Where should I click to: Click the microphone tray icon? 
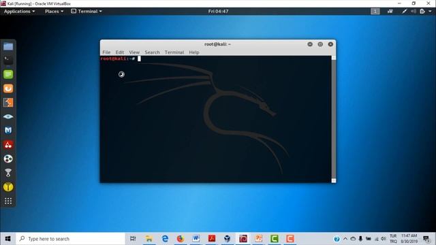tap(360, 239)
